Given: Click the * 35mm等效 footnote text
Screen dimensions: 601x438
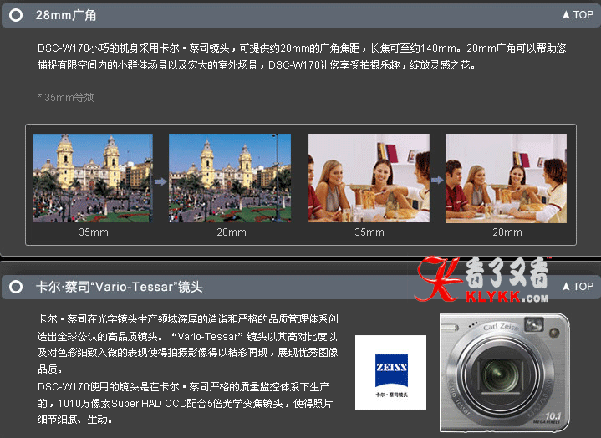Looking at the screenshot, I should point(65,97).
